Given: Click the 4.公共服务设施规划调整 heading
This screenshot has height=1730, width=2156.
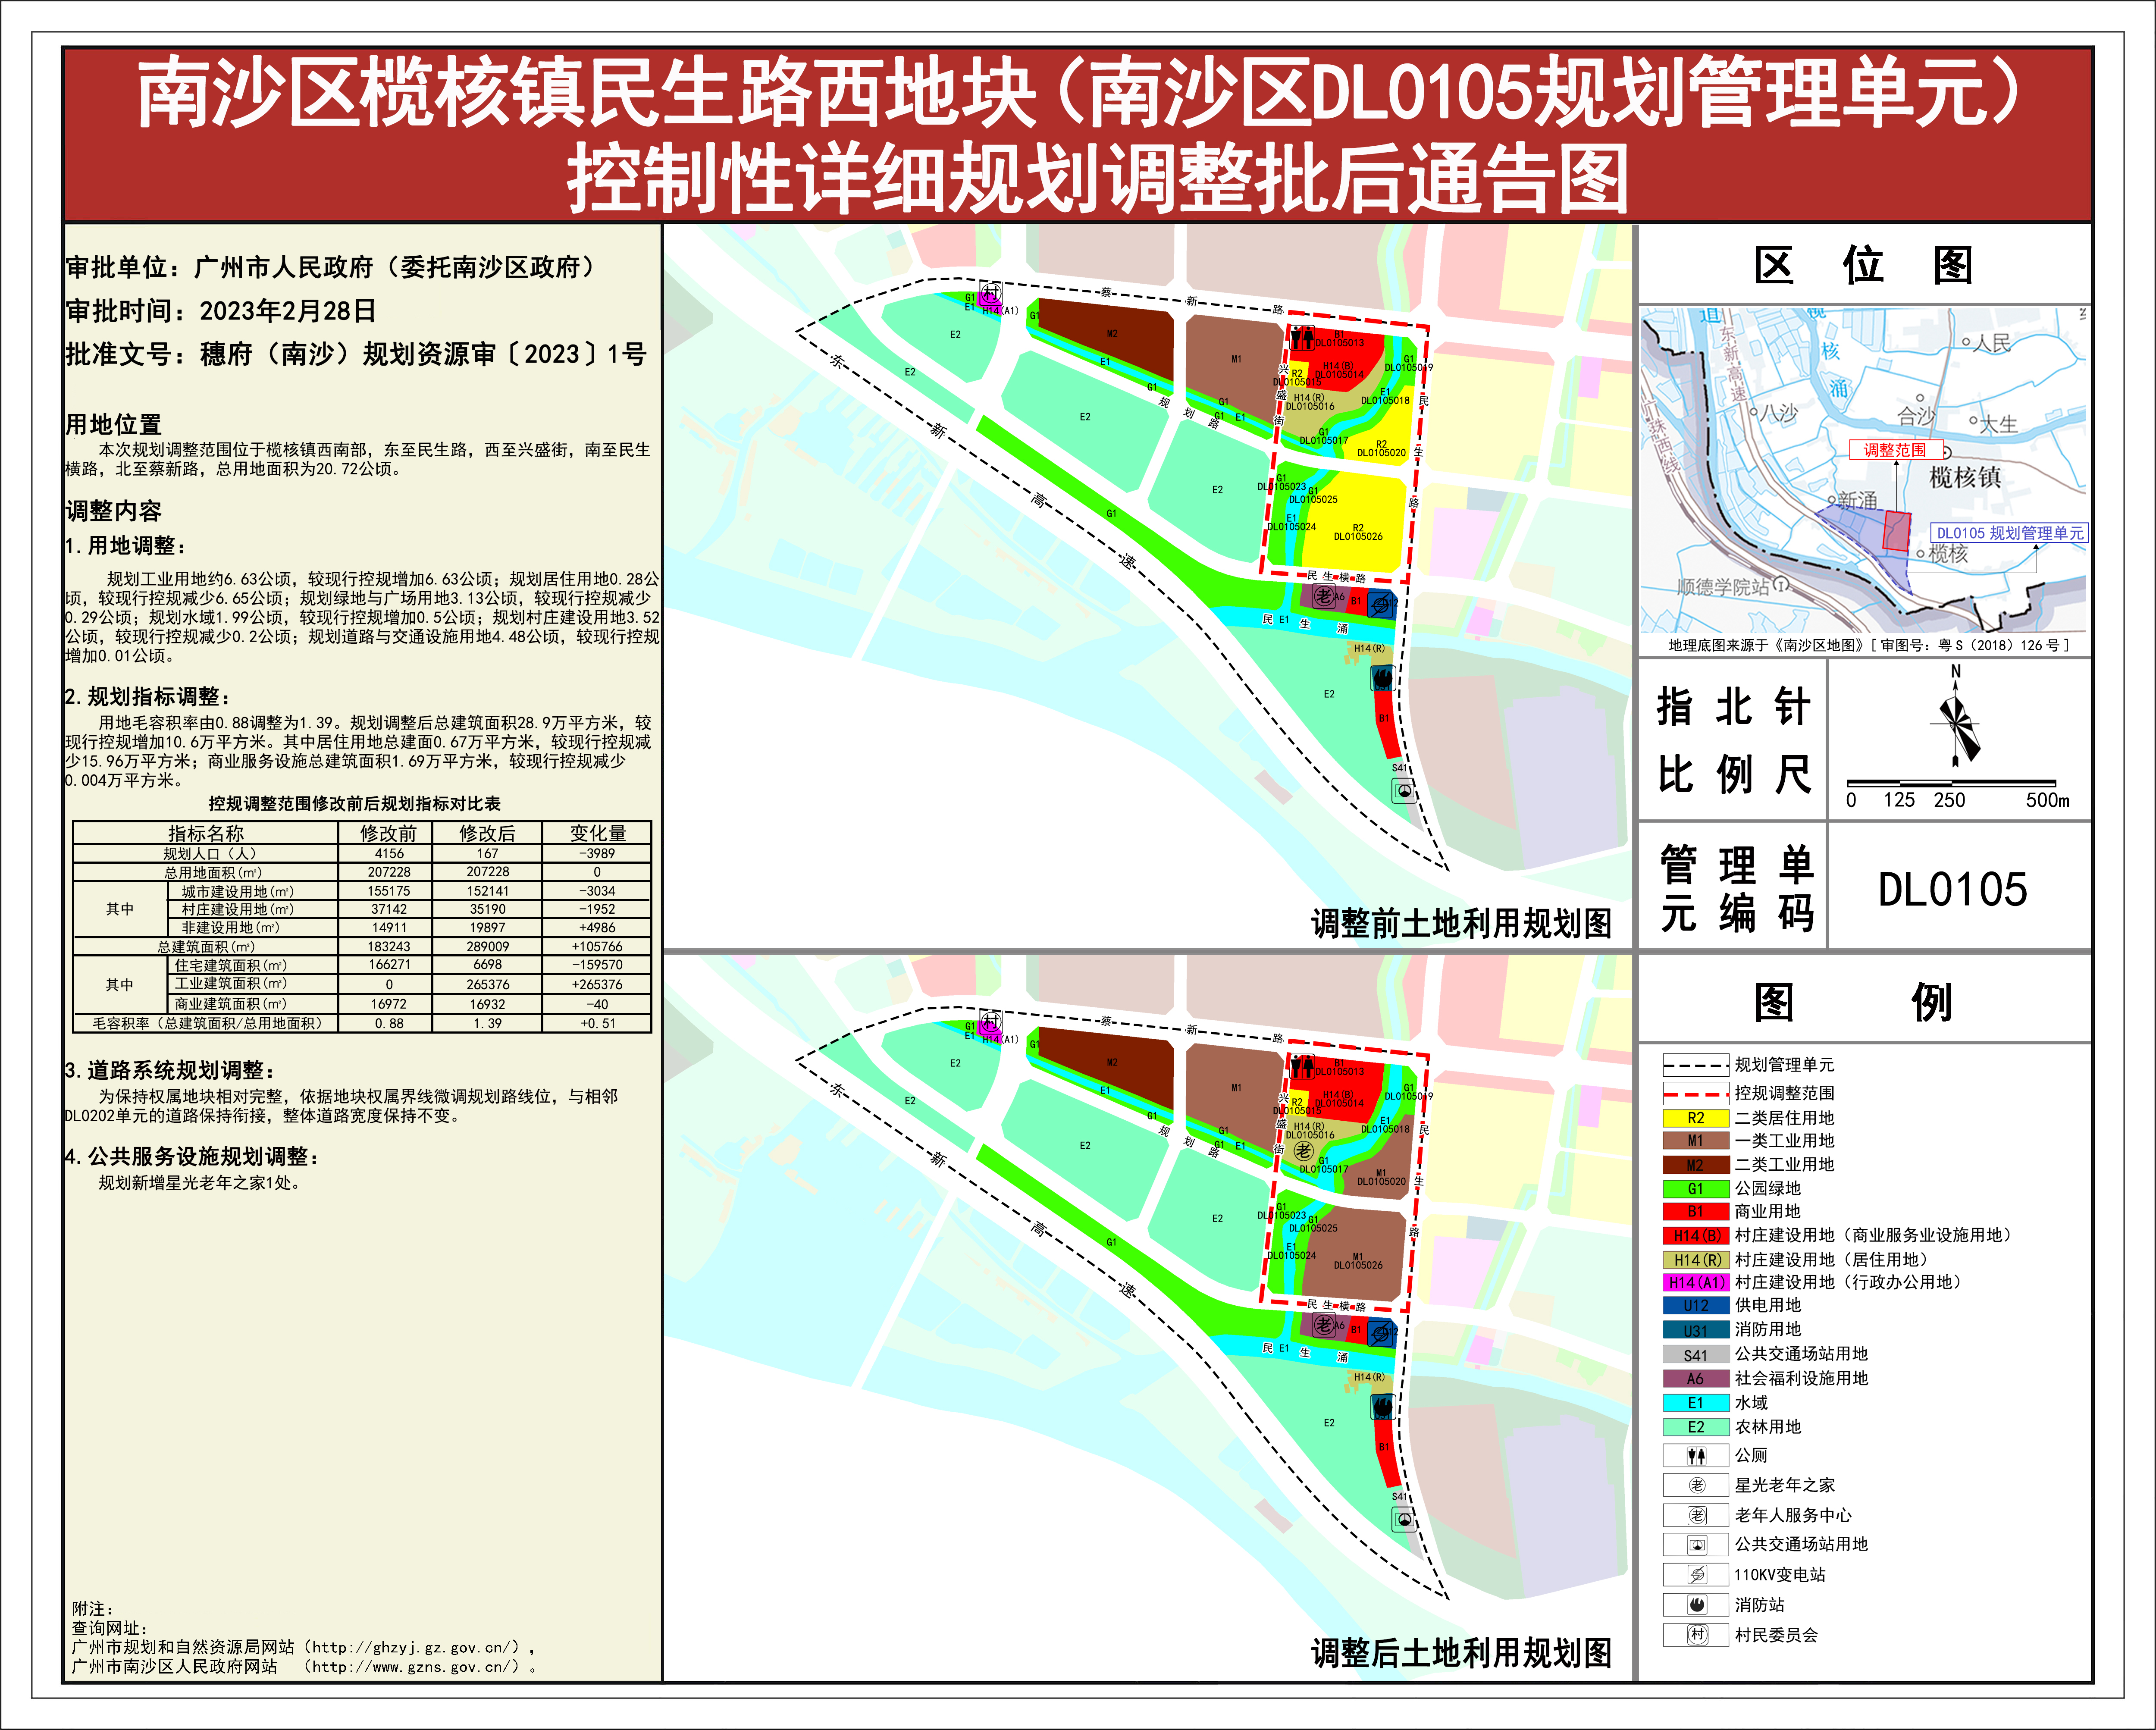Looking at the screenshot, I should coord(192,1156).
